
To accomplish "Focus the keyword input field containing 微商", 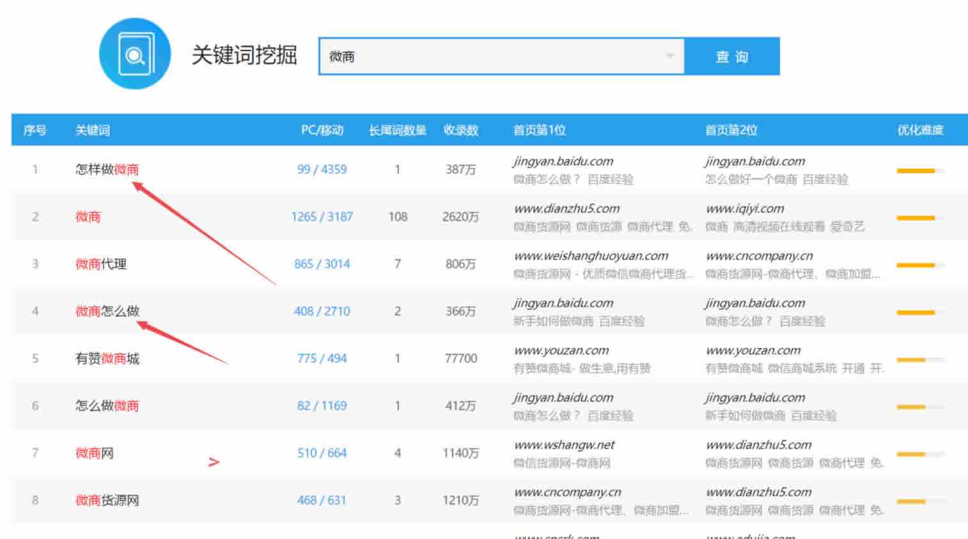I will coord(492,57).
